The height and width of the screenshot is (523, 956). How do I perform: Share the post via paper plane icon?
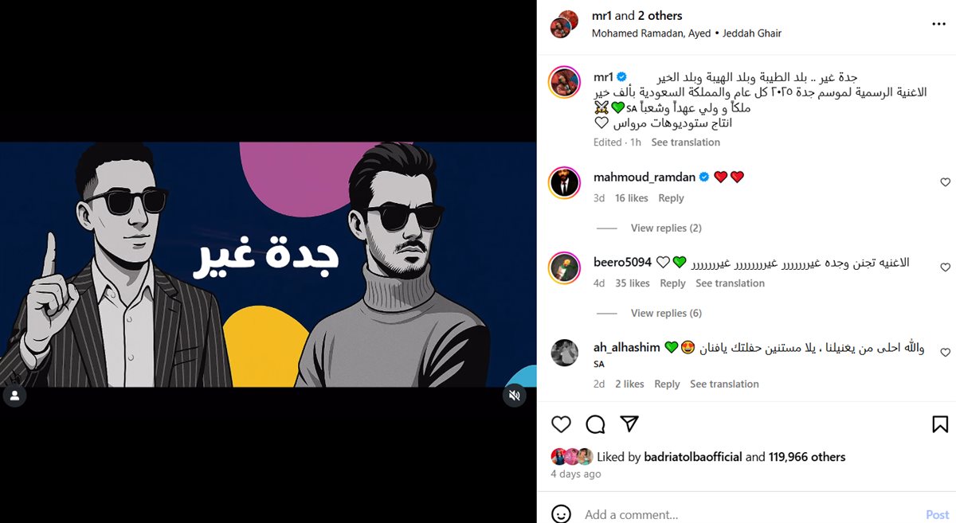click(x=629, y=423)
